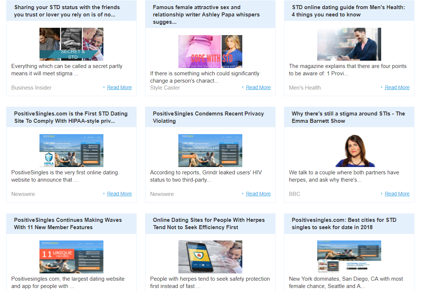
Task: Click the 'Newswire' label under the HIPAA article
Action: pos(23,194)
